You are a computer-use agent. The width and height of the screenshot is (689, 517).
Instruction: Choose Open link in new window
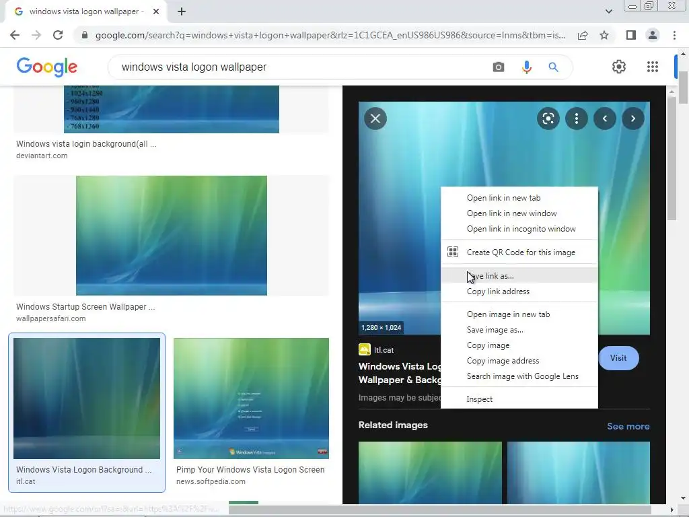pos(519,213)
